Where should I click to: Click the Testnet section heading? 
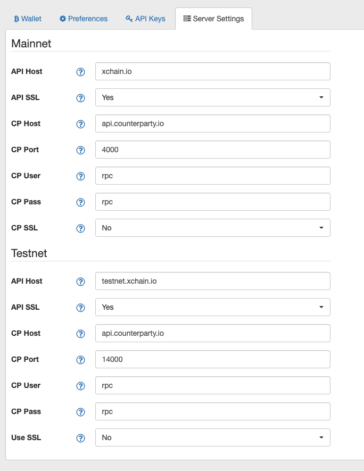click(29, 253)
